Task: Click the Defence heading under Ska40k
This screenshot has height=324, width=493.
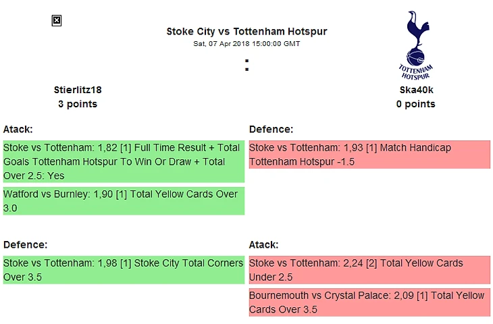Action: [271, 129]
